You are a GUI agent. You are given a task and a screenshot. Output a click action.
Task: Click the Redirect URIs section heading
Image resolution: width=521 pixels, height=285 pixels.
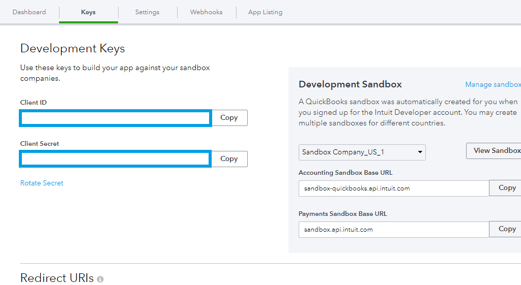pyautogui.click(x=57, y=278)
